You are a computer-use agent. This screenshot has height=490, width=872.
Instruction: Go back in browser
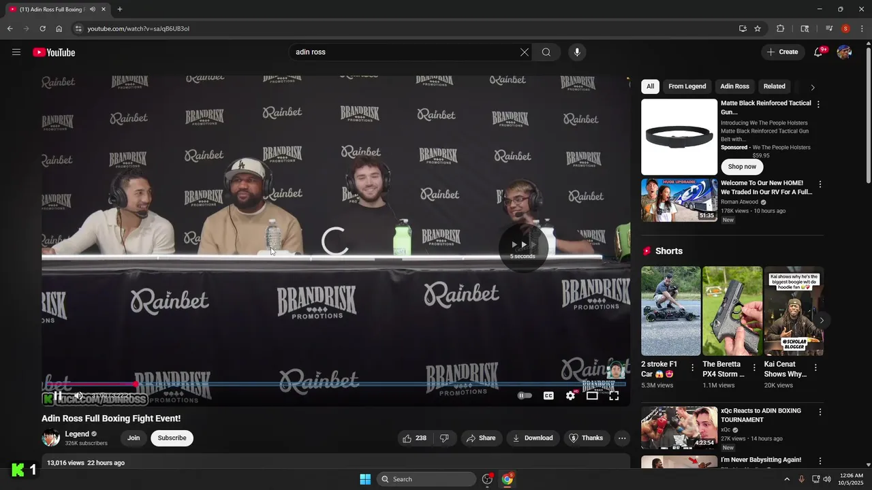(10, 29)
